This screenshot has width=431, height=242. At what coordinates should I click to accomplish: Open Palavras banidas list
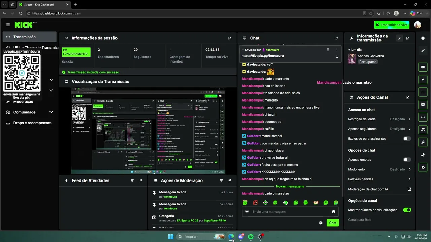tap(379, 179)
